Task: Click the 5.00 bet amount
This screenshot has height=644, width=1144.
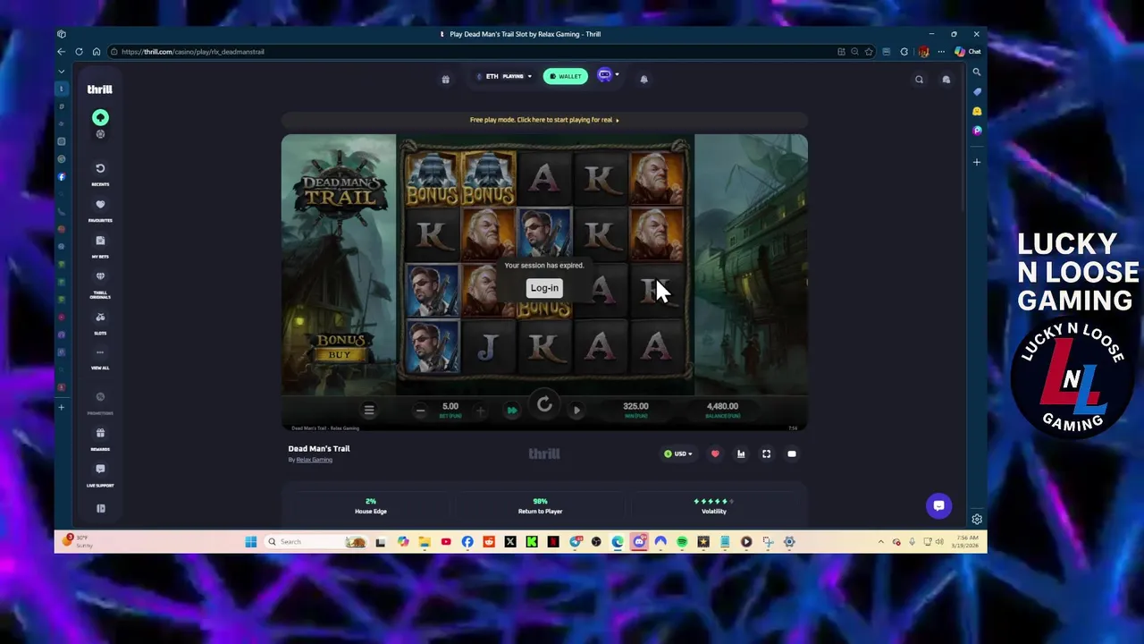Action: (450, 406)
